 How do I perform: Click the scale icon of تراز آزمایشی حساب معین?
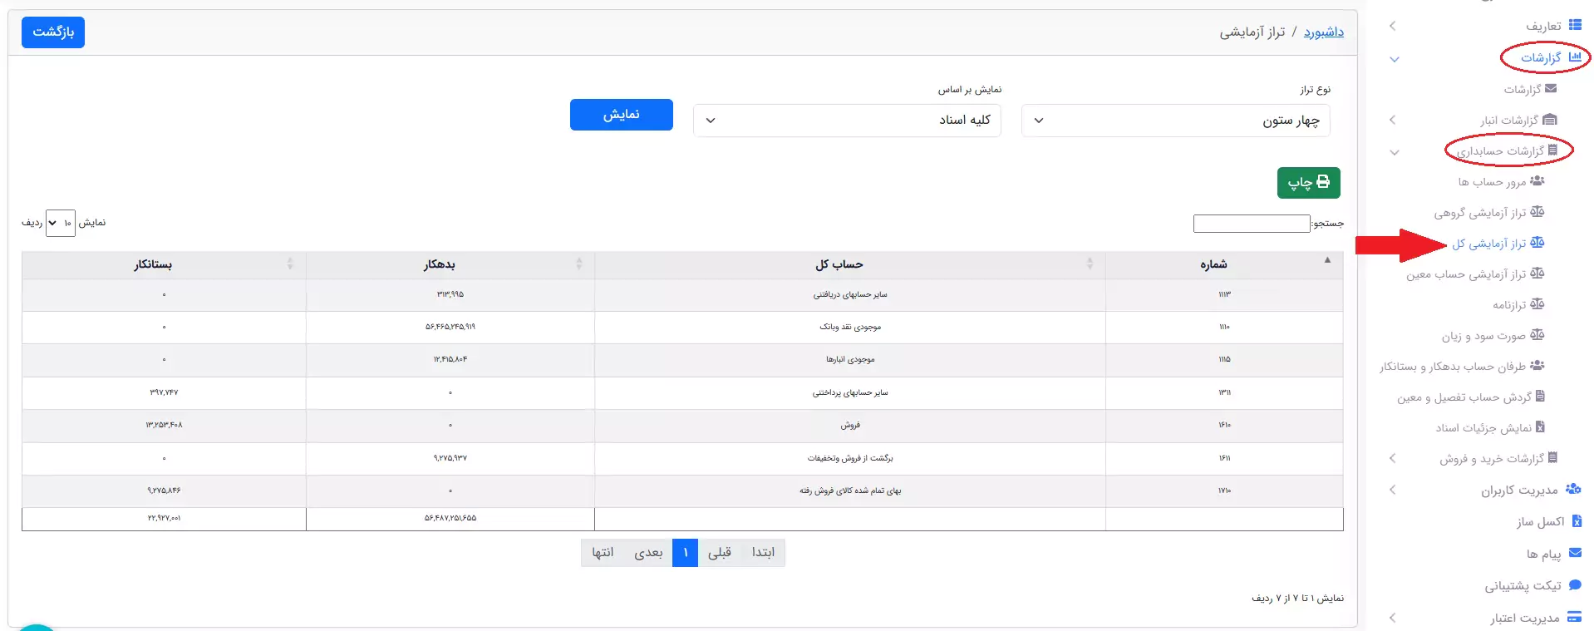1537,274
